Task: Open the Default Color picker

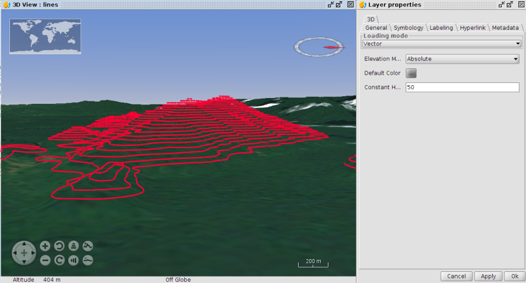Action: coord(411,74)
